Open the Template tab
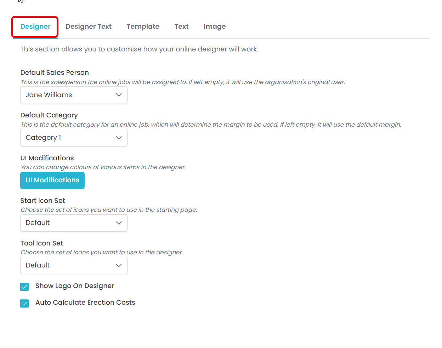Viewport: 442px width, 348px height. [x=143, y=27]
